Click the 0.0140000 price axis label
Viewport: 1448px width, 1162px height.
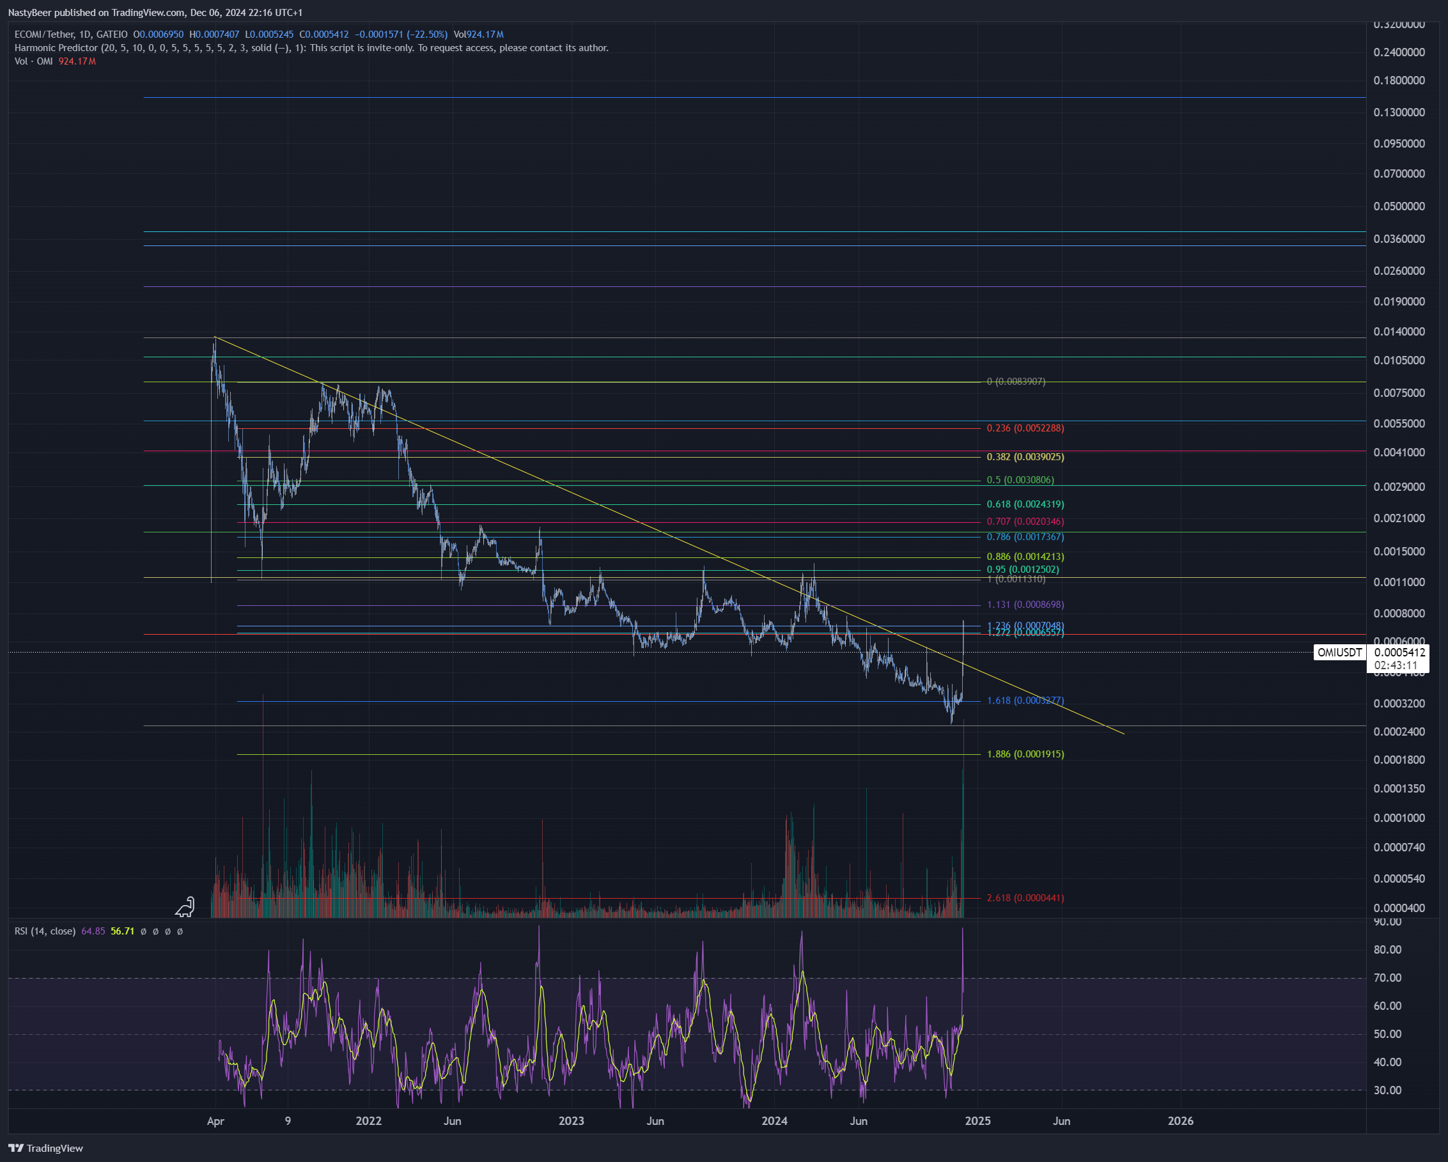(1399, 332)
